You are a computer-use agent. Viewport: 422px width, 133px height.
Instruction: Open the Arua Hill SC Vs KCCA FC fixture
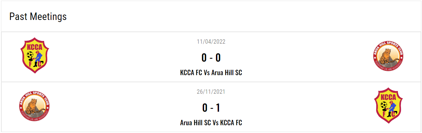211,123
